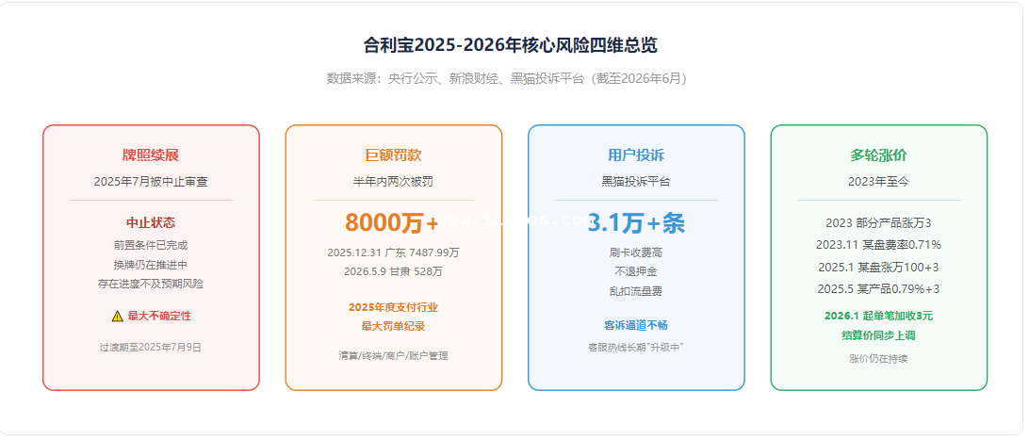Click the line 2025.12.31 广东 7487.99万
Screen dimensions: 1029x440
coord(394,253)
